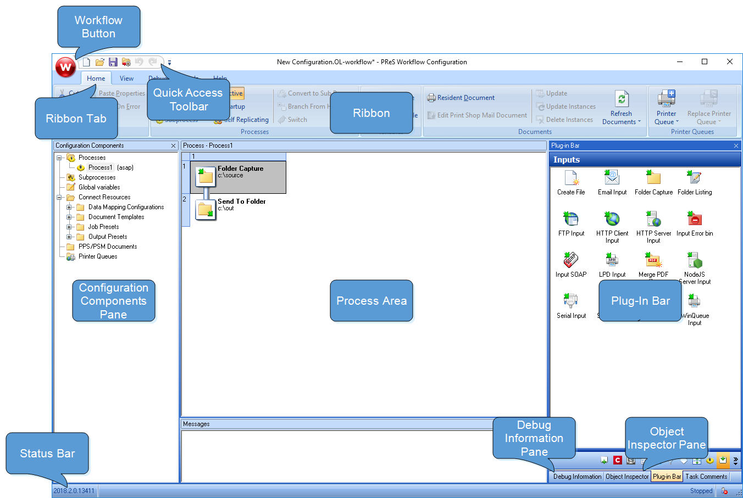The image size is (743, 498).
Task: Click the red C category icon in plug-in bar
Action: (x=618, y=461)
